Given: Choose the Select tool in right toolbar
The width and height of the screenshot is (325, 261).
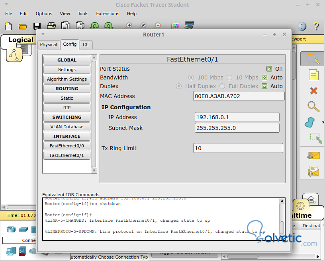Looking at the screenshot, I should pos(313,59).
